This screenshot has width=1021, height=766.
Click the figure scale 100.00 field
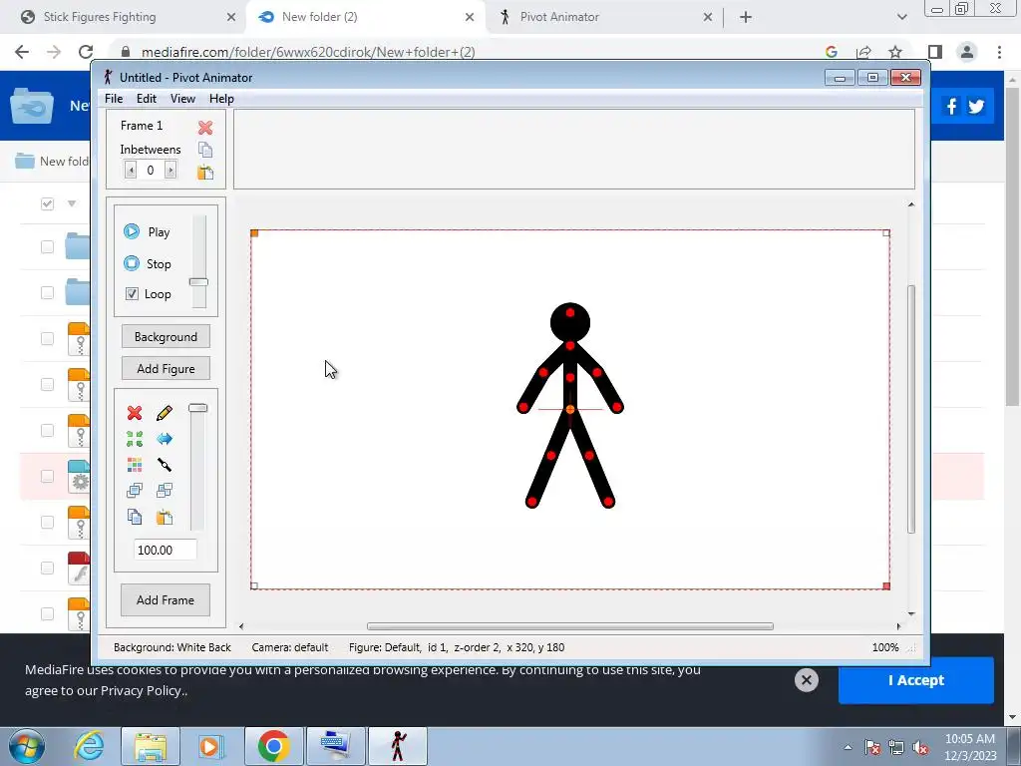165,550
